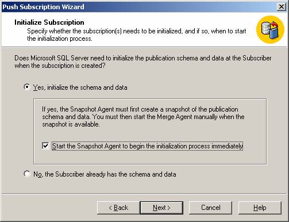Click the 'Does Microsoft SQL Server need' question text

(143, 62)
